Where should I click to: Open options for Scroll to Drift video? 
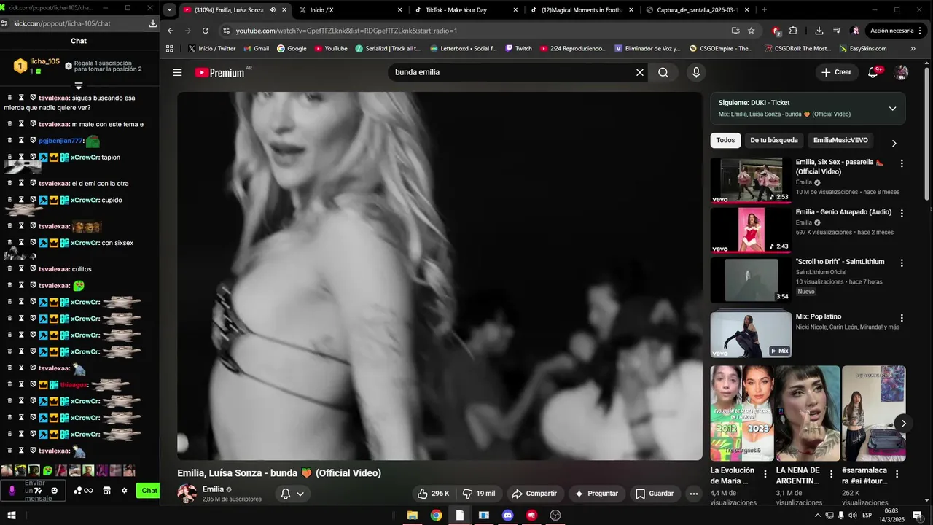[x=902, y=262]
